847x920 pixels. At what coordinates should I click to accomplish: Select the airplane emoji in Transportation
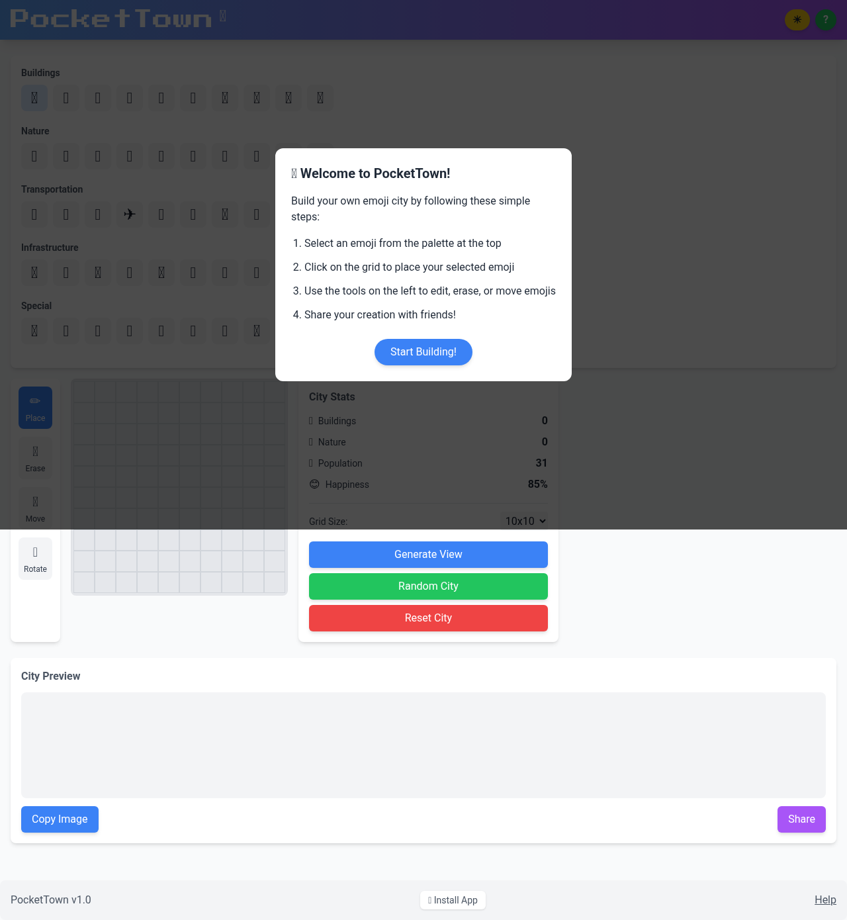pos(130,214)
